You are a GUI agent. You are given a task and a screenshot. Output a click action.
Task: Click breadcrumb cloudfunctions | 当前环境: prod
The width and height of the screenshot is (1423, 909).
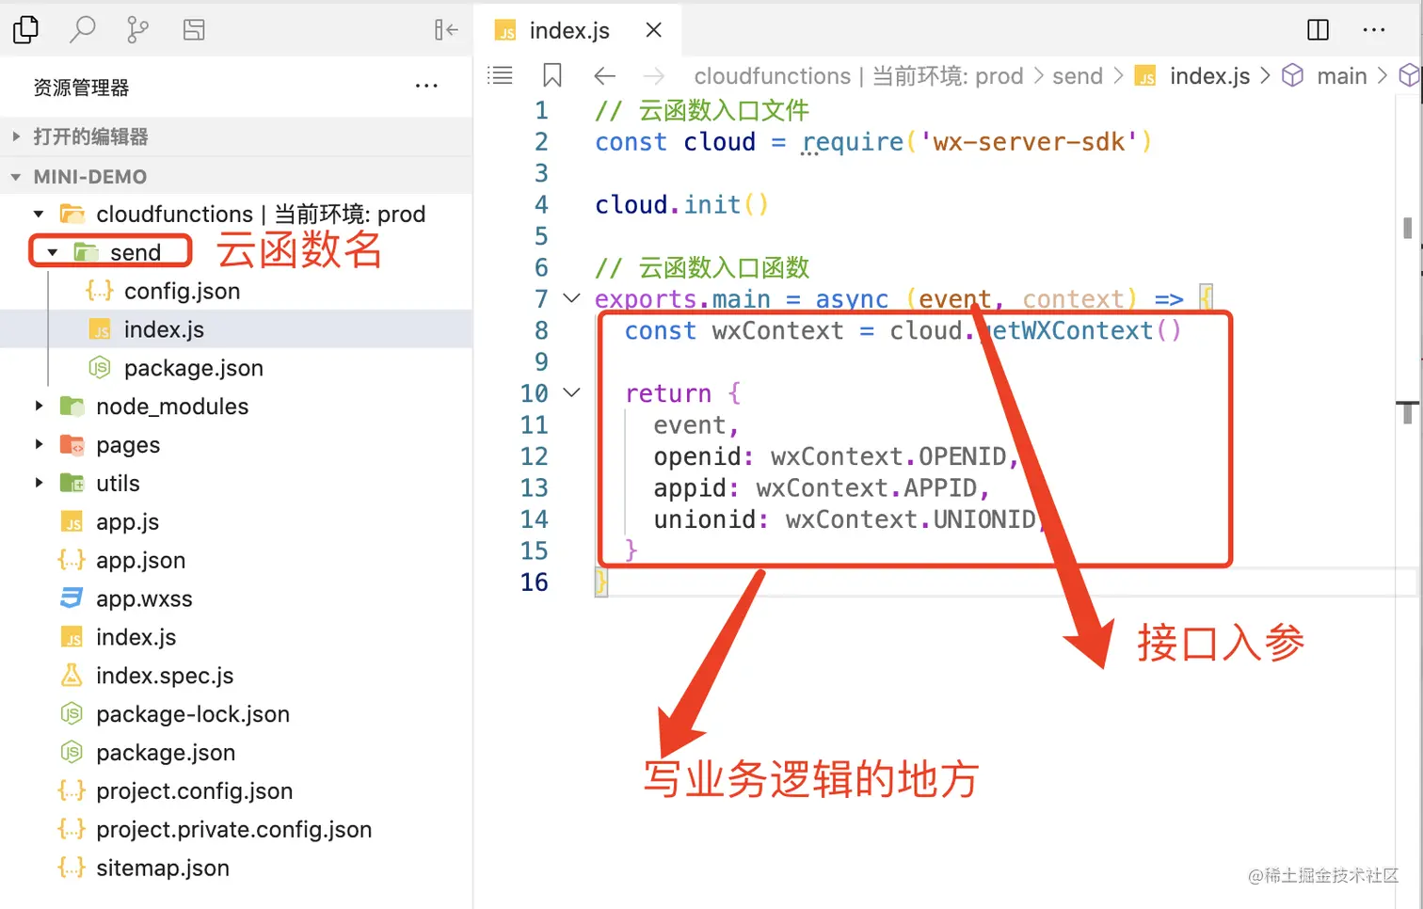[858, 76]
